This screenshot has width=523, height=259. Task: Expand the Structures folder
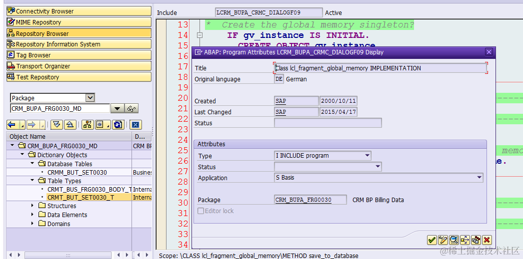[32, 206]
